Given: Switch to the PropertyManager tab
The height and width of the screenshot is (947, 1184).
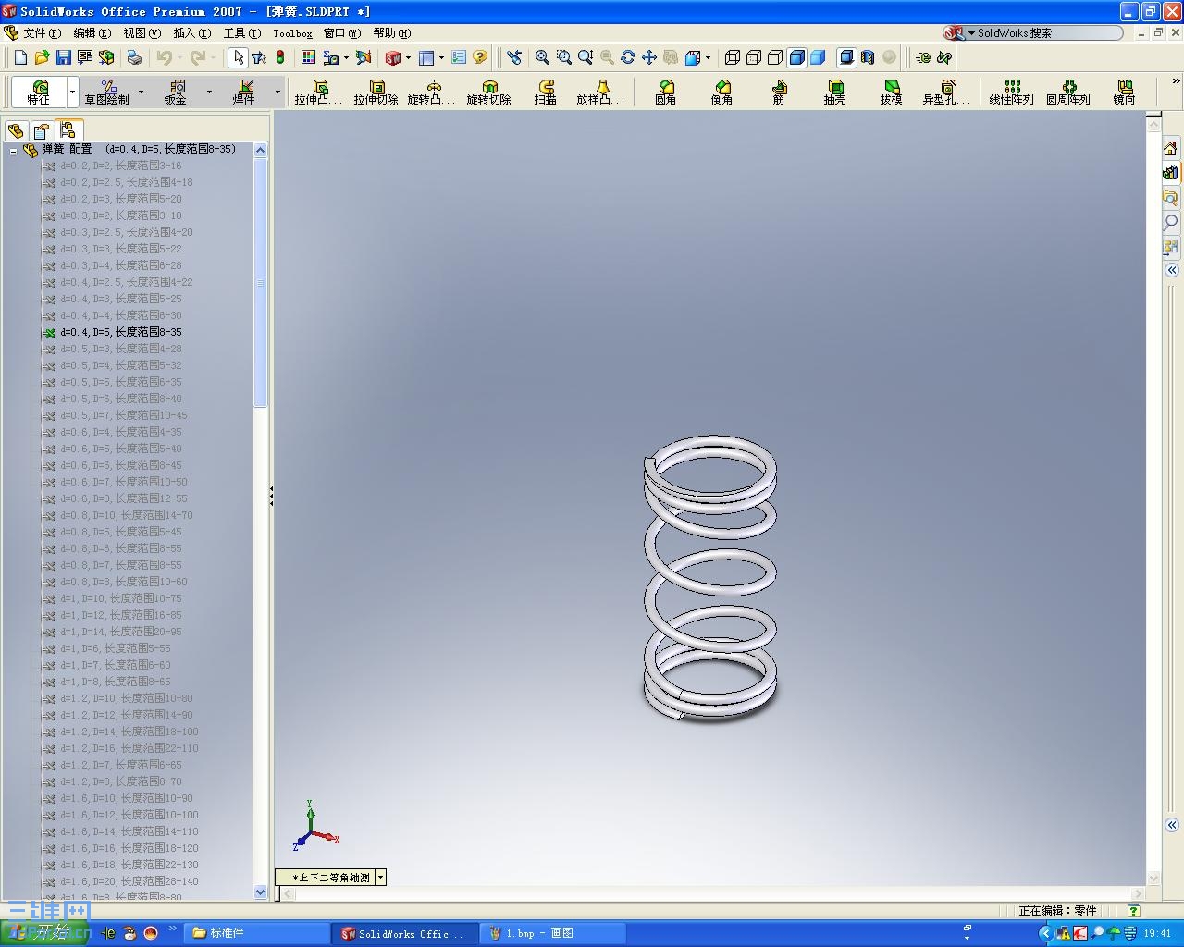Looking at the screenshot, I should coord(42,130).
